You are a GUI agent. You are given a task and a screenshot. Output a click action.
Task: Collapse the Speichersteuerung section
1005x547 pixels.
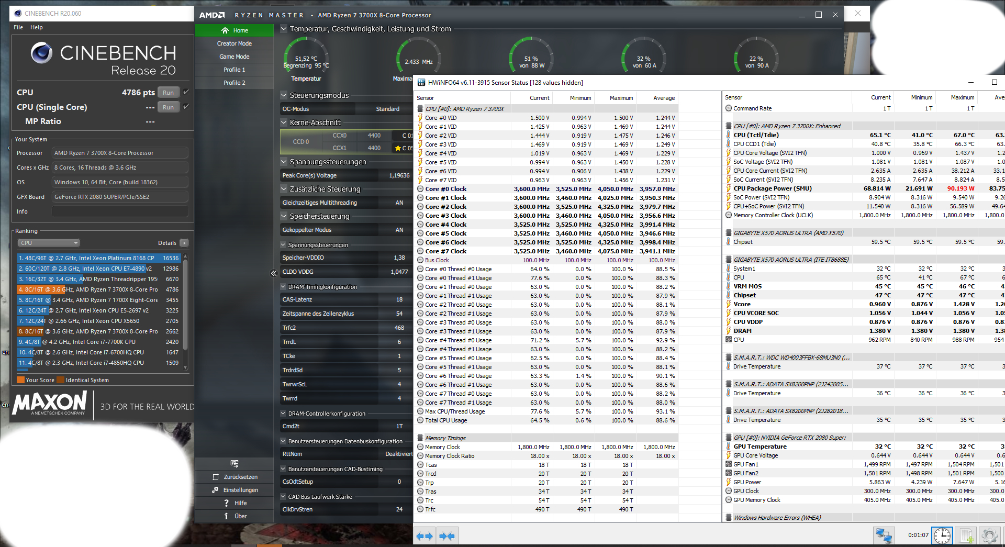pos(284,216)
